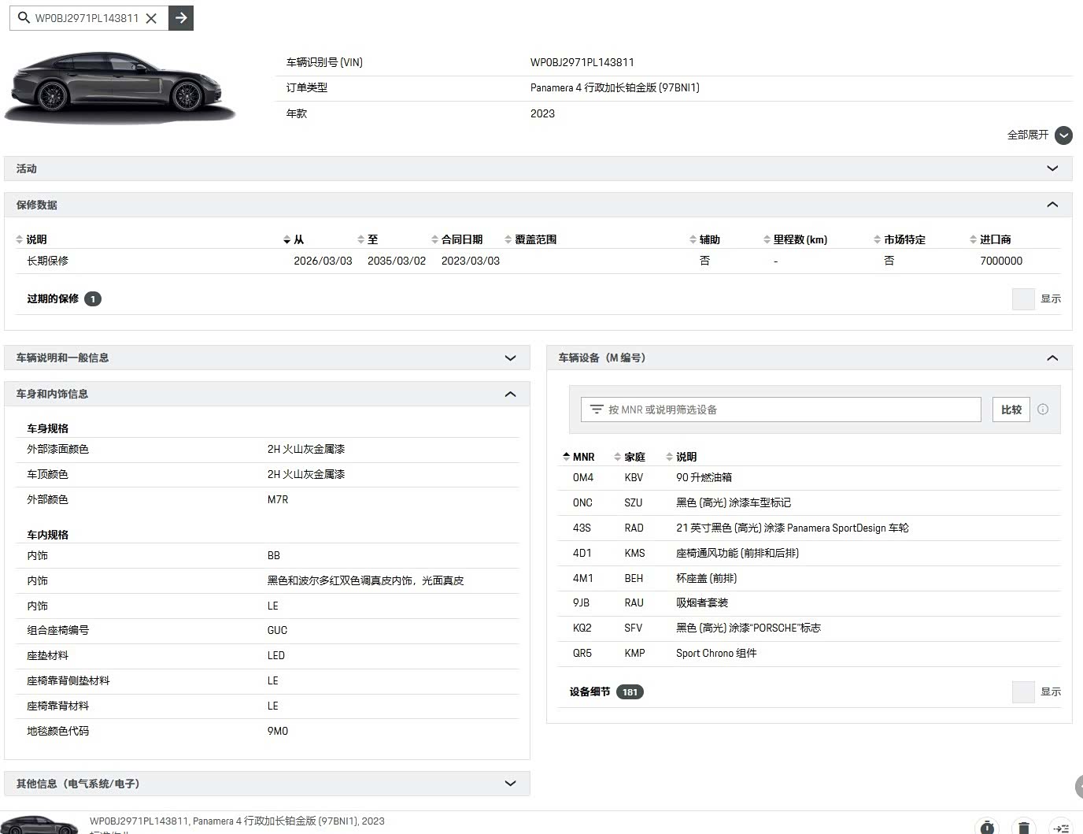The width and height of the screenshot is (1083, 834).
Task: Click the 比较 compare button
Action: 1011,410
